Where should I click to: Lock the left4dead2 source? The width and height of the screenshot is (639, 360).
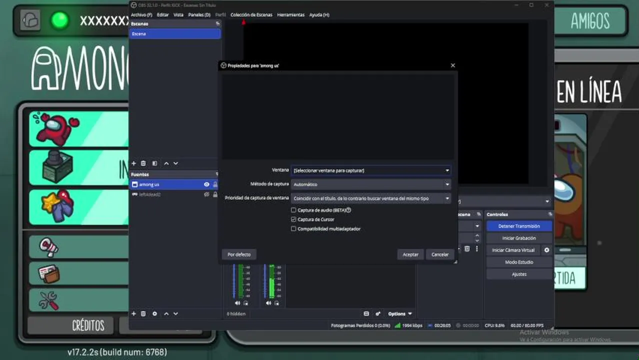(x=215, y=194)
